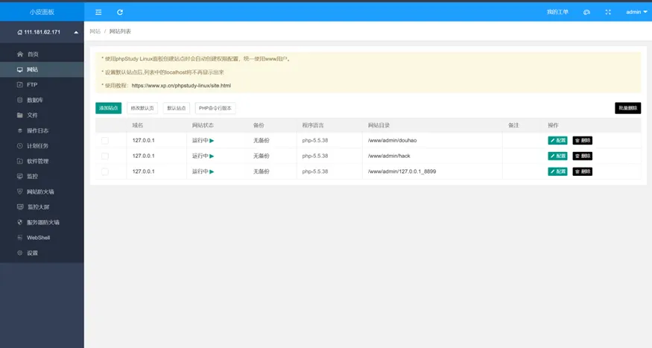The width and height of the screenshot is (652, 348).
Task: Open 设置 settings in the sidebar
Action: point(32,253)
